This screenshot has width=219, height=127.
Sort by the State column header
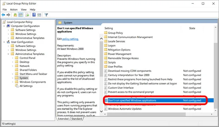click(x=192, y=28)
